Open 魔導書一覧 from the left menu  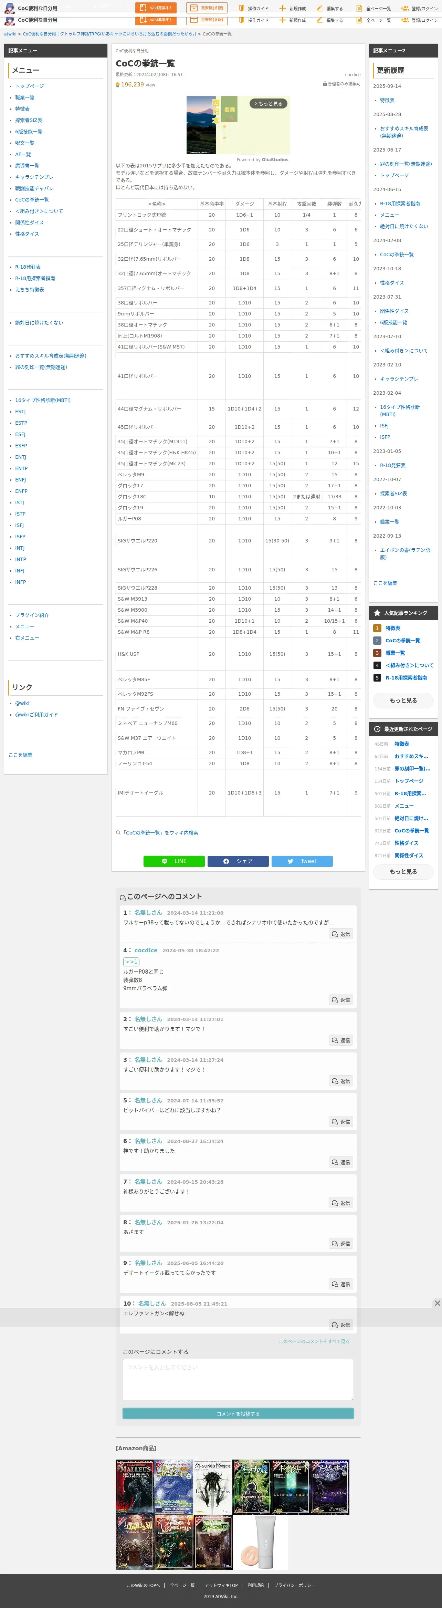27,166
